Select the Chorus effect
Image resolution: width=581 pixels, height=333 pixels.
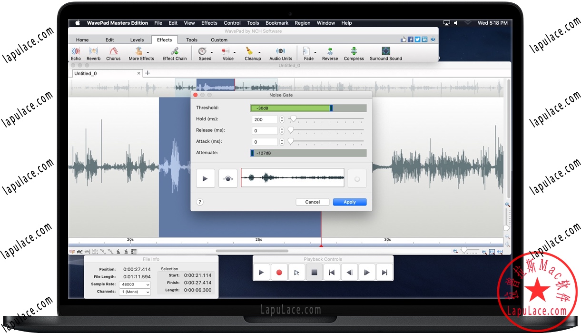click(x=113, y=53)
